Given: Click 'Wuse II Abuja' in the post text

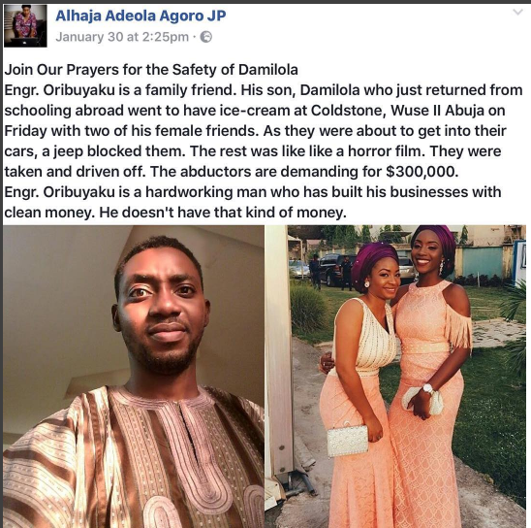Looking at the screenshot, I should click(448, 111).
